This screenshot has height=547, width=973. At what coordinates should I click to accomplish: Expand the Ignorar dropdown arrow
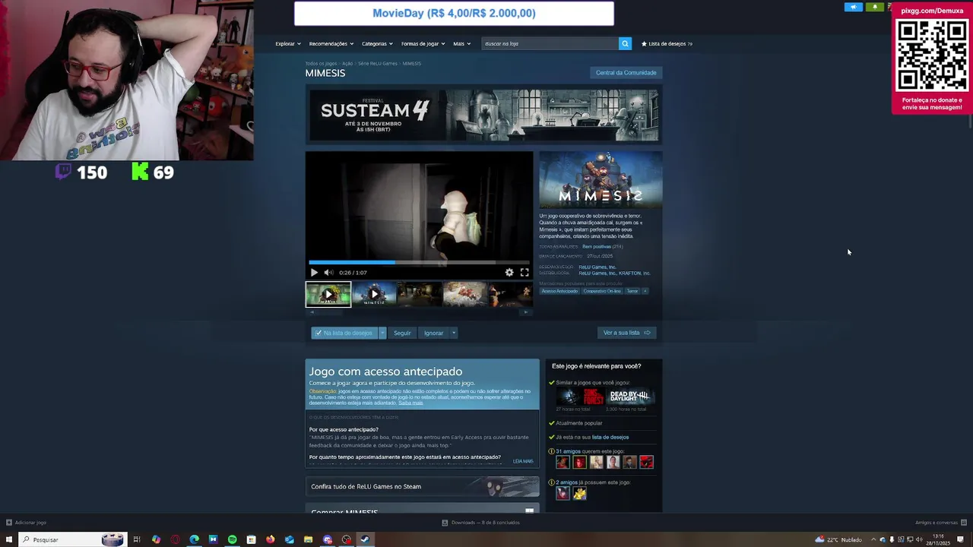[454, 333]
